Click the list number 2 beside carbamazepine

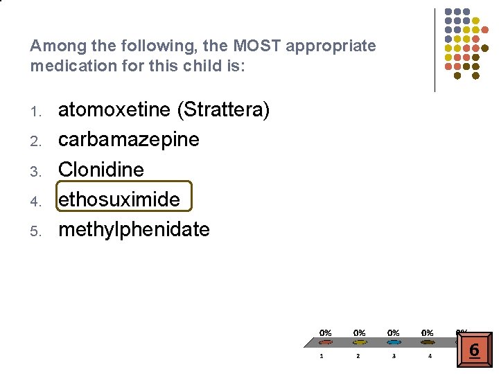pos(36,141)
